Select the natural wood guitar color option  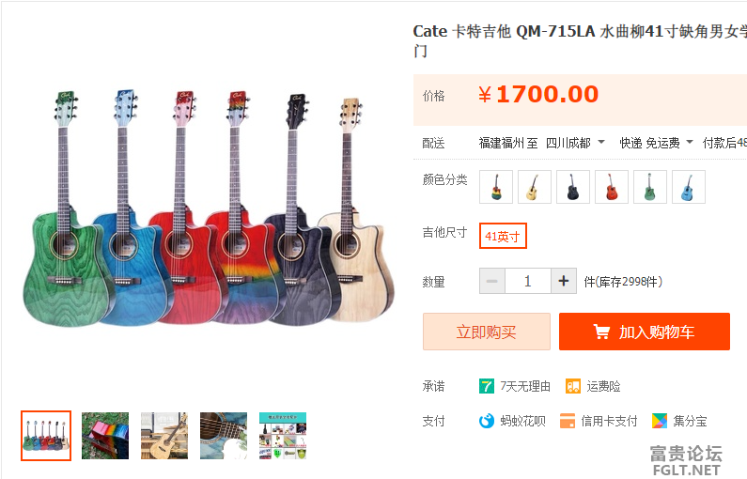(x=535, y=187)
